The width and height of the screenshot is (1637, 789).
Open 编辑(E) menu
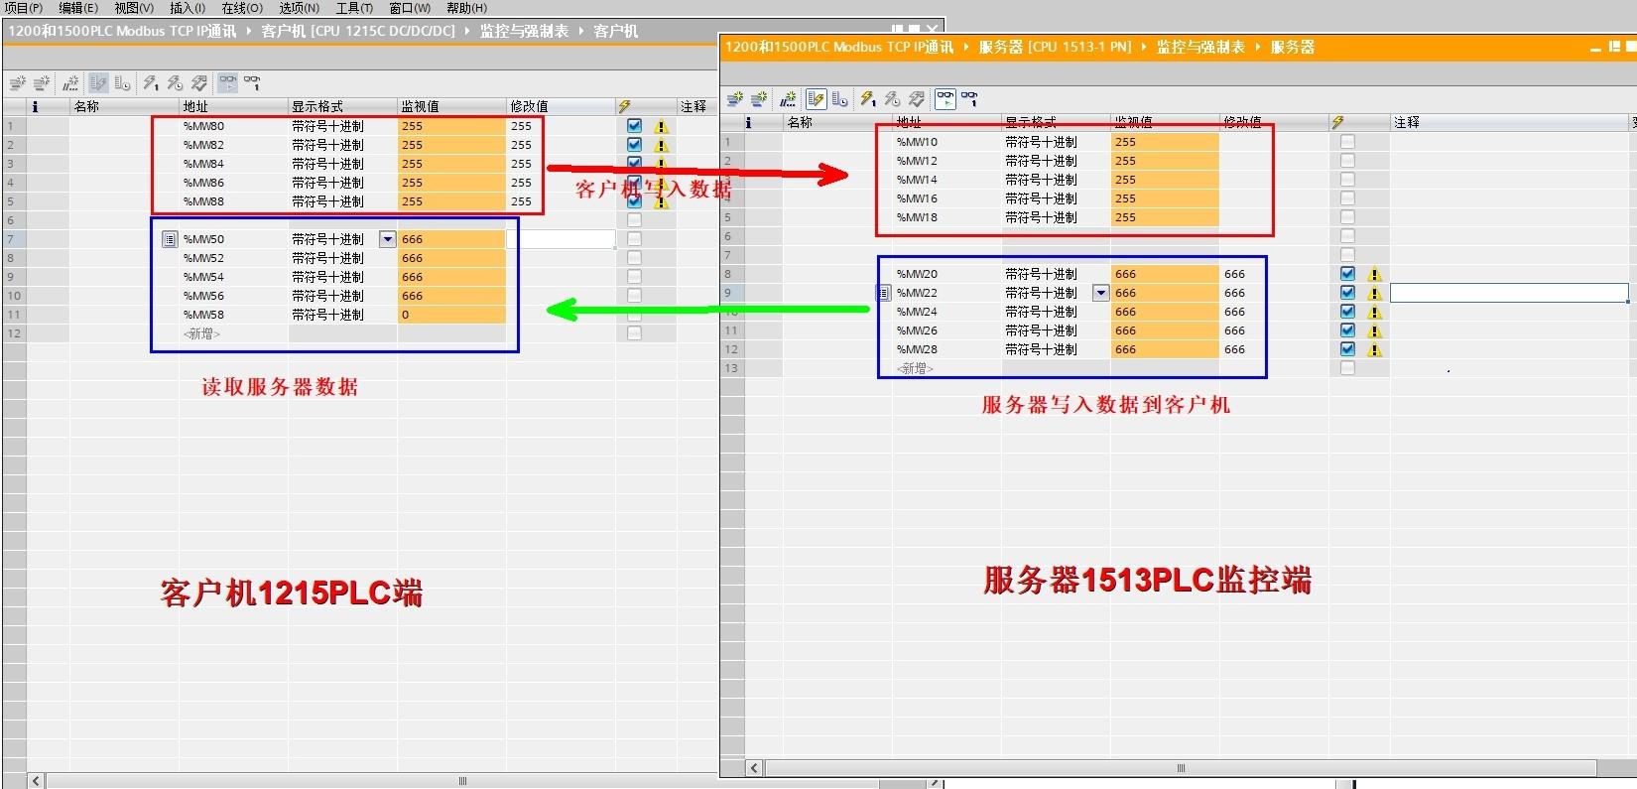point(77,8)
